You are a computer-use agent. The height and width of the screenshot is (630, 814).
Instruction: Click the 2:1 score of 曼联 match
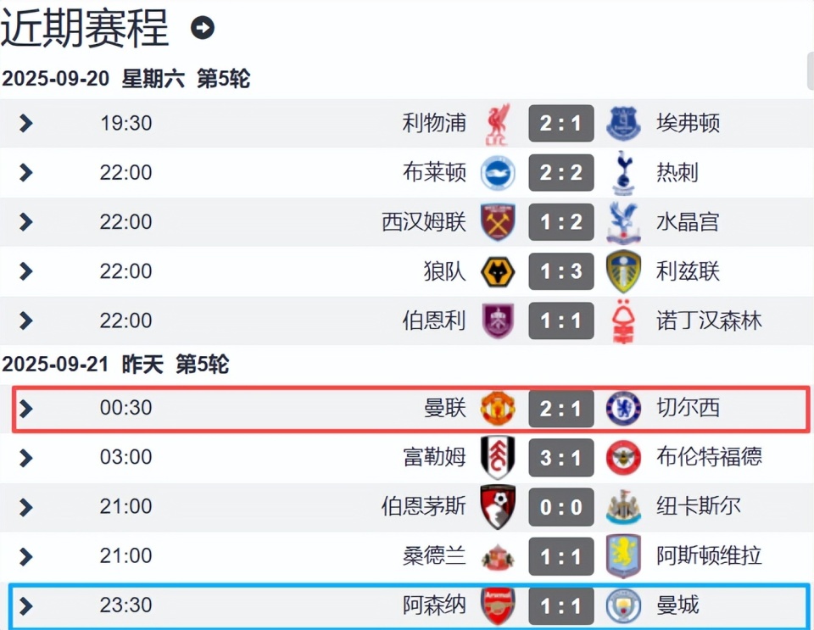point(560,408)
